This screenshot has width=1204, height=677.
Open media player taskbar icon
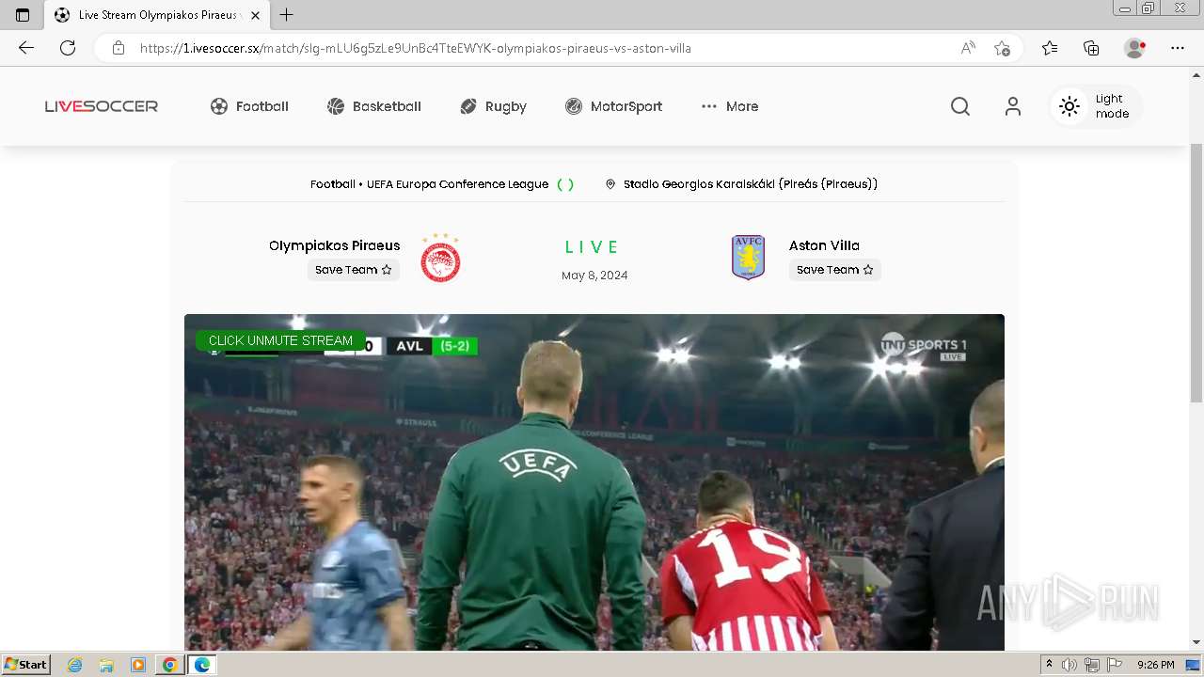click(x=138, y=665)
